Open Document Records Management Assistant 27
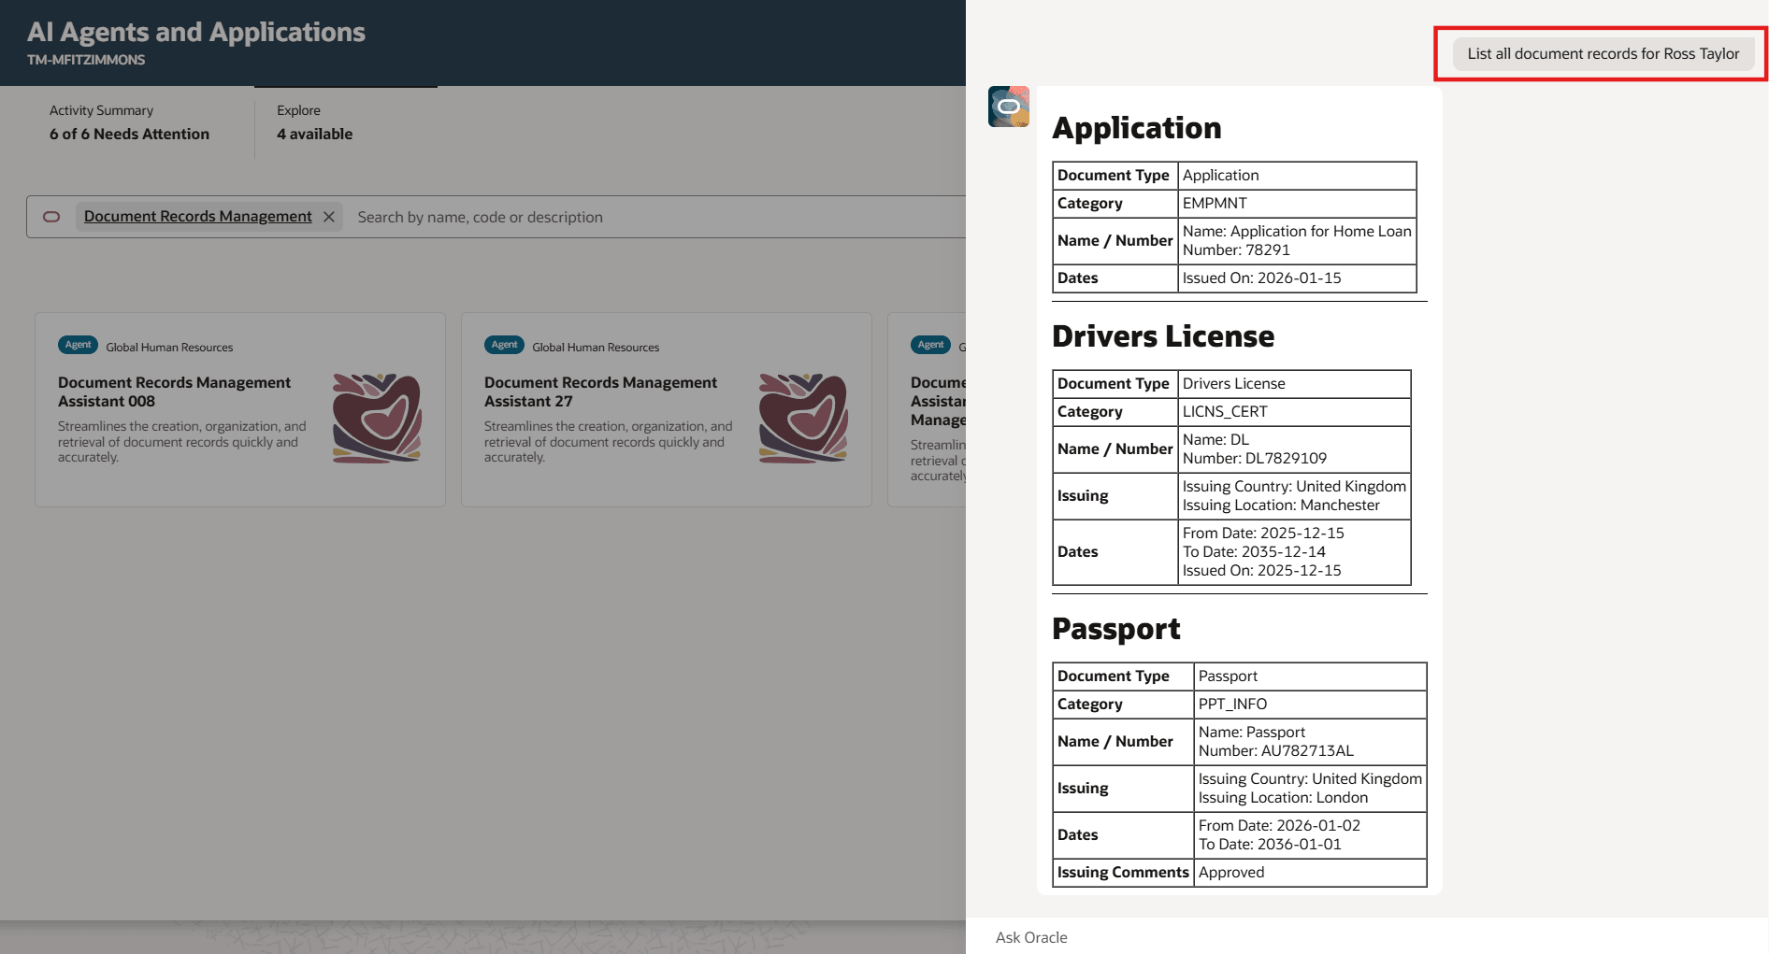The image size is (1769, 954). click(601, 391)
